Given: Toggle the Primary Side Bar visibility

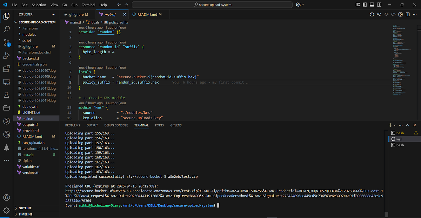Looking at the screenshot, I should (x=365, y=5).
